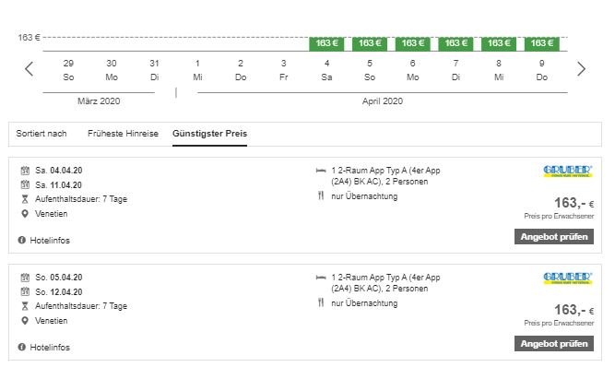Go to previous dates with left arrow
This screenshot has width=615, height=367.
click(29, 69)
